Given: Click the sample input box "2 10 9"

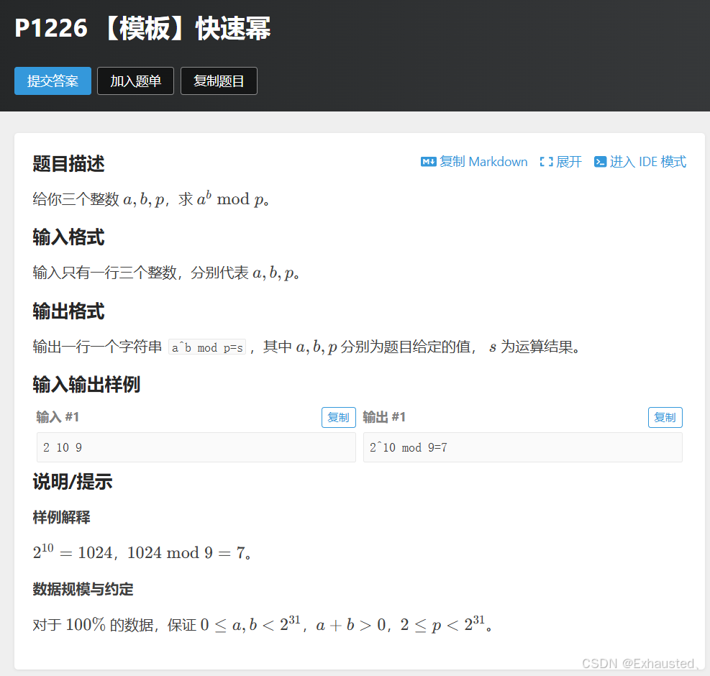Looking at the screenshot, I should [x=196, y=447].
